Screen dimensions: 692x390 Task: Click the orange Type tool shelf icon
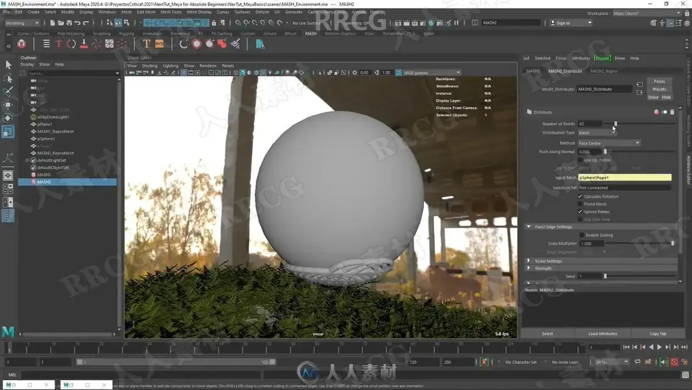pyautogui.click(x=146, y=44)
